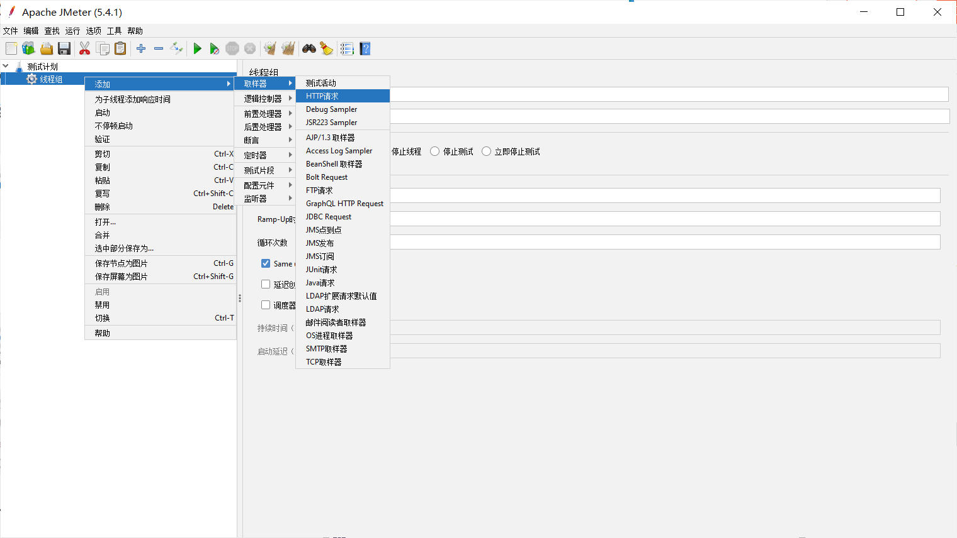Click the Shutdown toolbar icon
Image resolution: width=957 pixels, height=538 pixels.
250,48
